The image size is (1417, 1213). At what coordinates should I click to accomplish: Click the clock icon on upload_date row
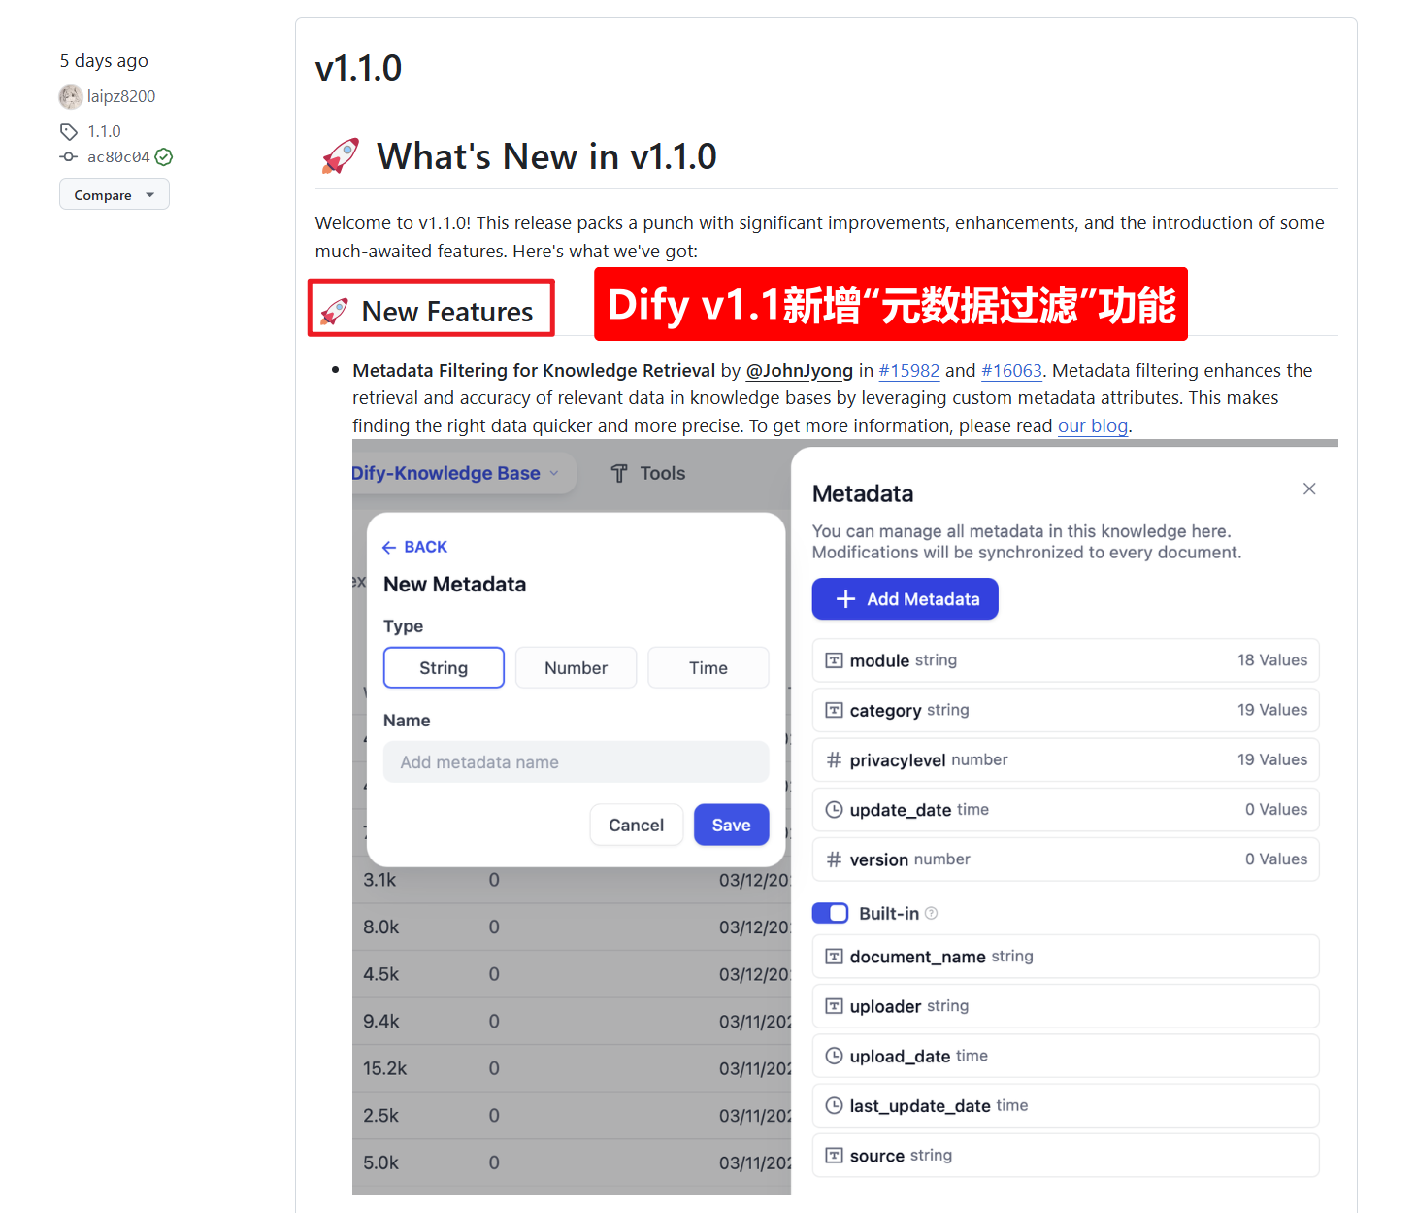[x=834, y=1056]
